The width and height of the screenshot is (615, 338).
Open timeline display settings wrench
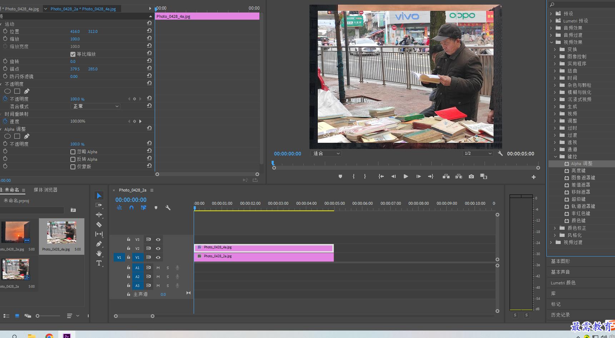[x=168, y=208]
